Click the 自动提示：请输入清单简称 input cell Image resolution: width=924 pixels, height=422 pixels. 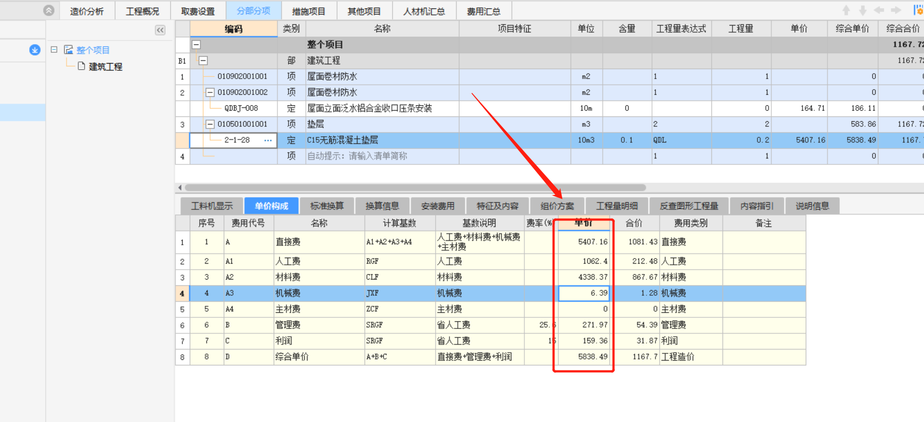click(382, 157)
